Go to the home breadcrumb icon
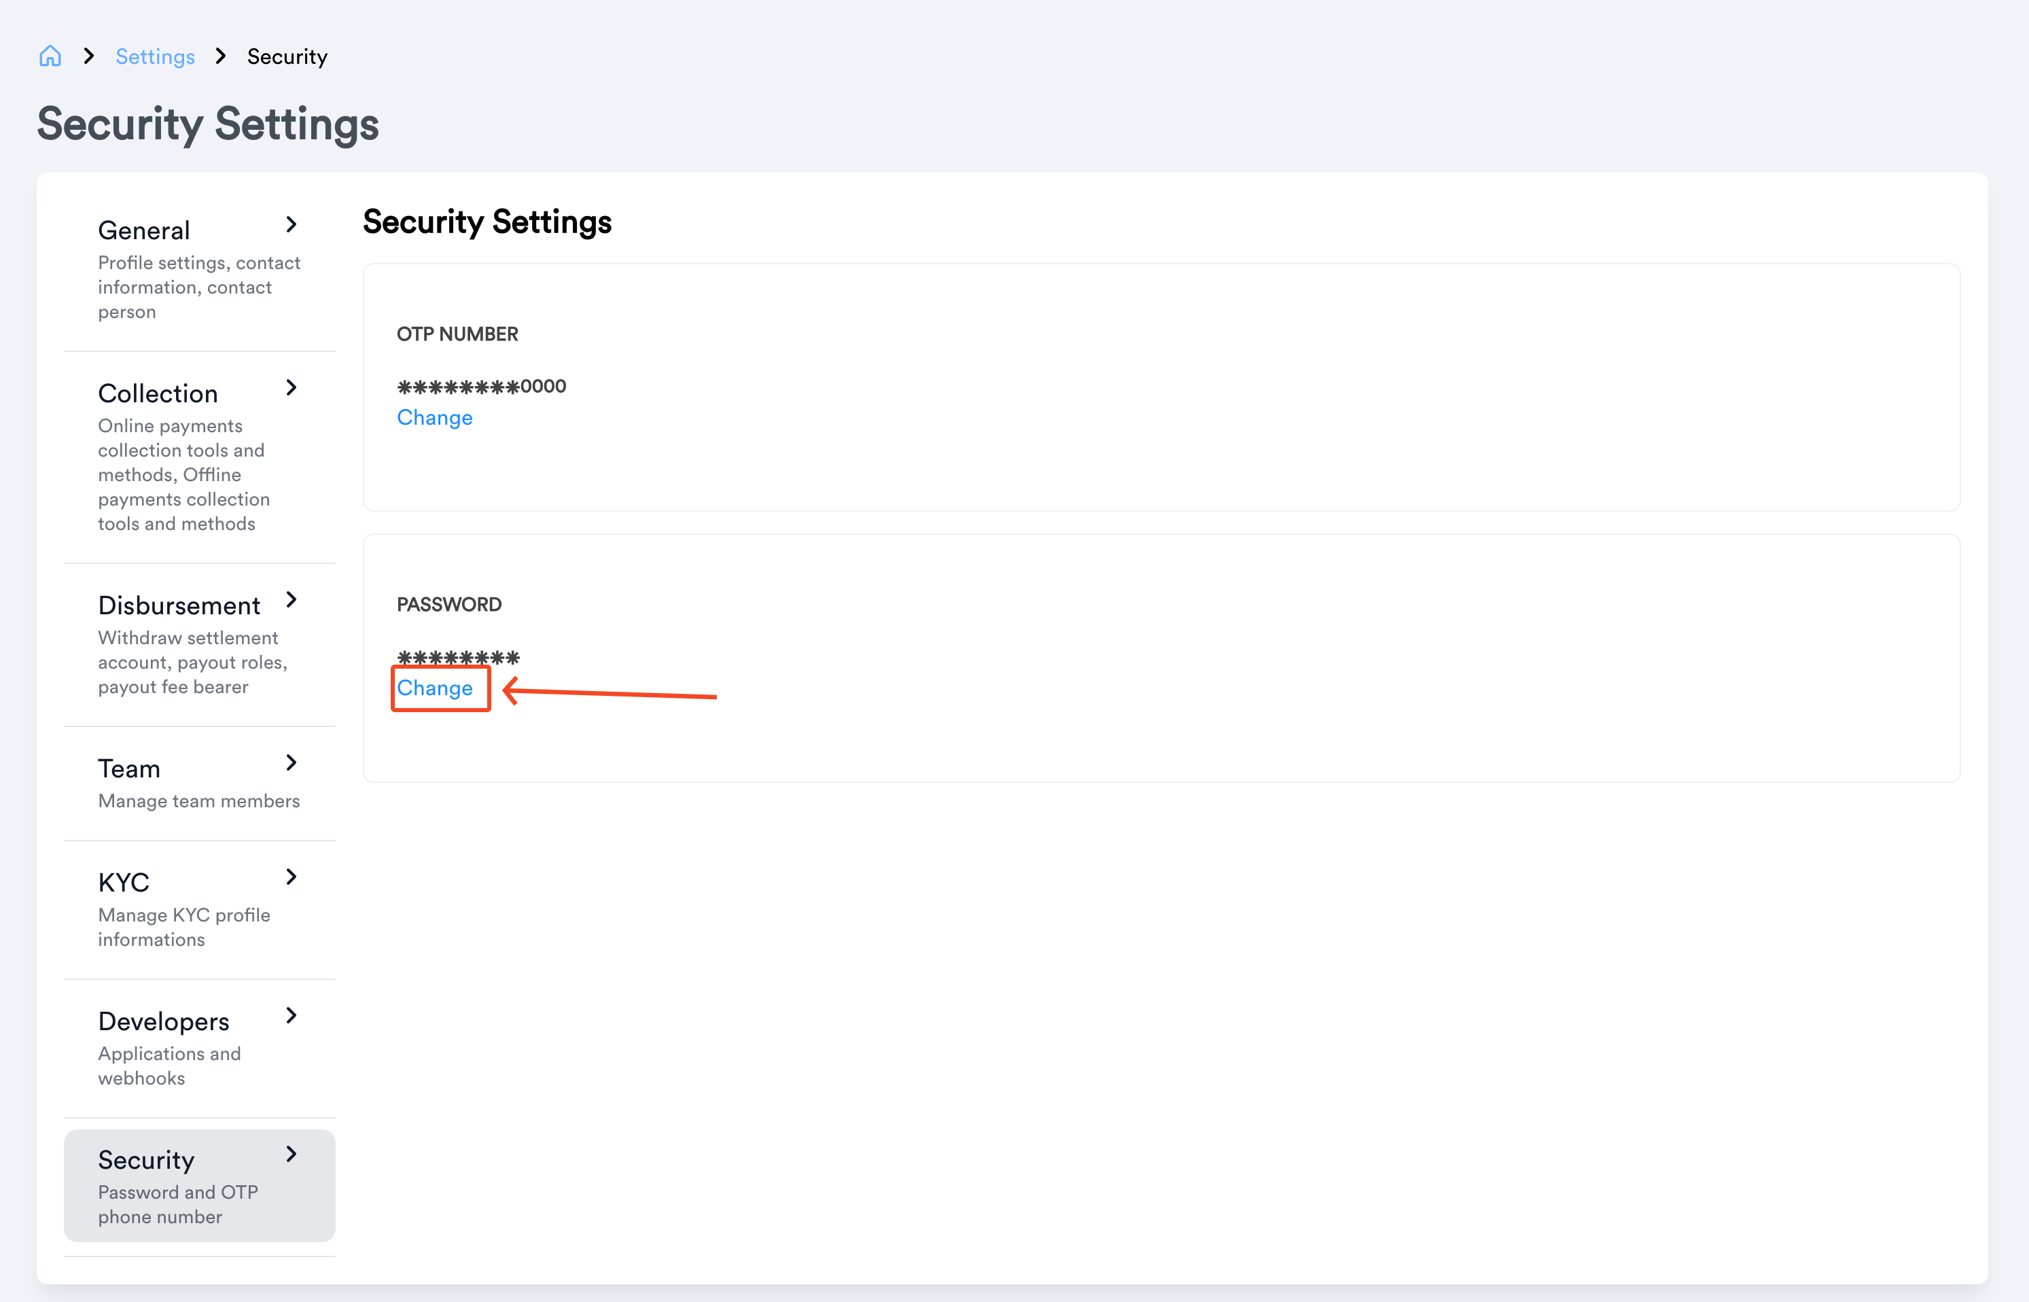The height and width of the screenshot is (1302, 2029). click(x=50, y=56)
